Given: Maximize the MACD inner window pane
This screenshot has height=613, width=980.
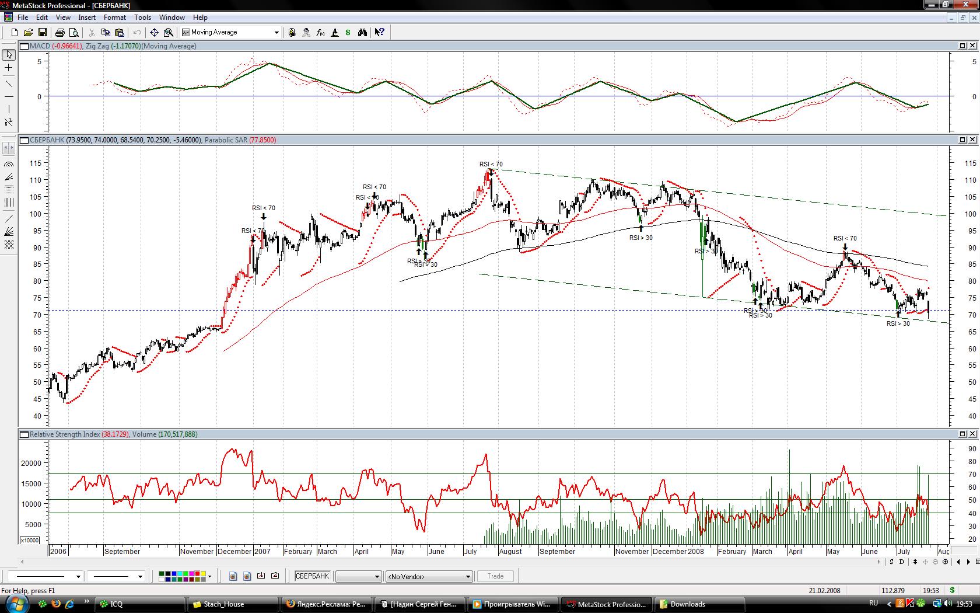Looking at the screenshot, I should [963, 46].
